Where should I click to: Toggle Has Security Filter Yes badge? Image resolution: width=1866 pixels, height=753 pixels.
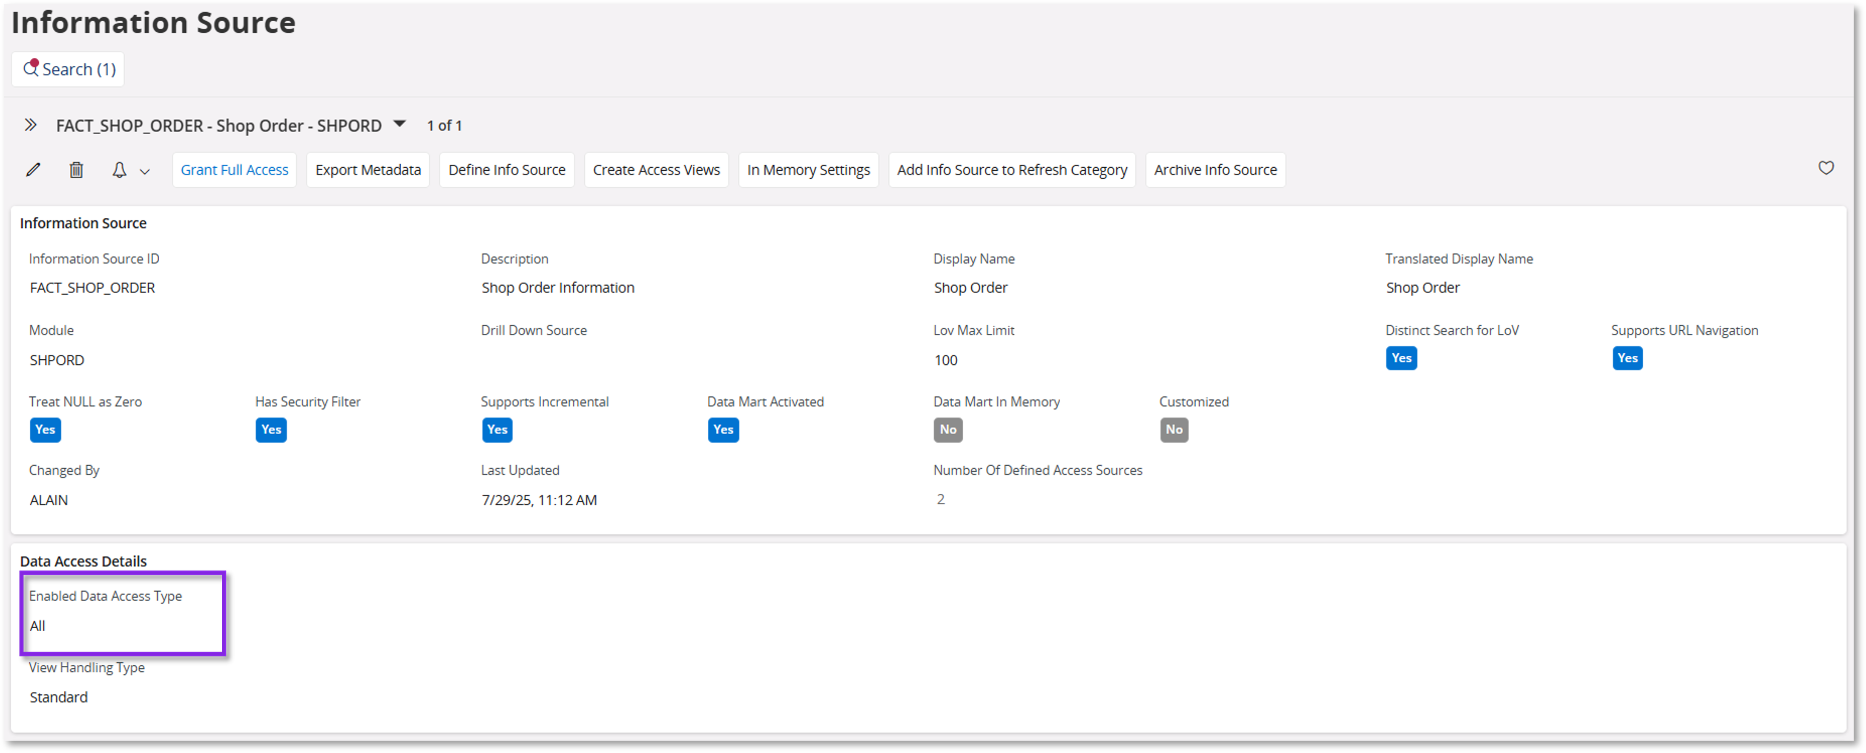pos(272,430)
